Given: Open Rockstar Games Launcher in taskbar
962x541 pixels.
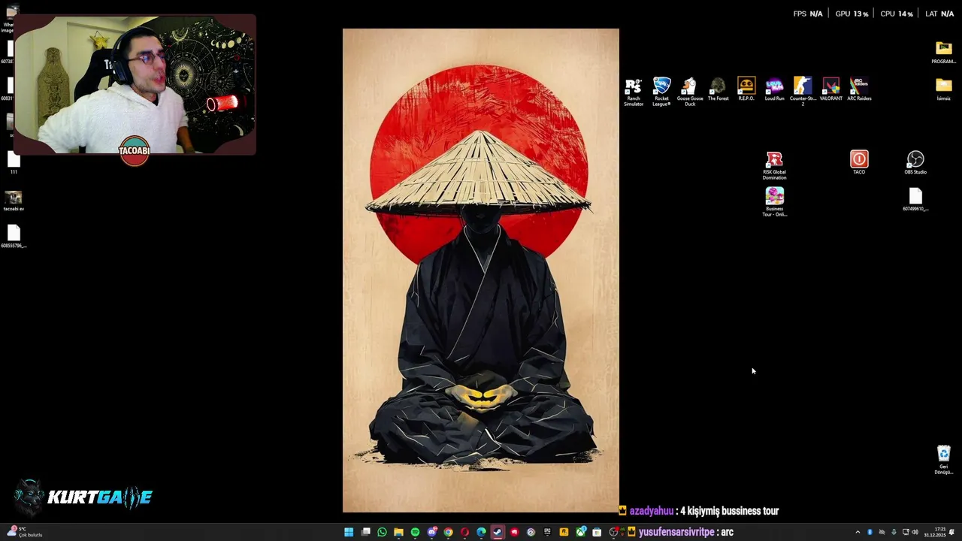Looking at the screenshot, I should click(564, 532).
